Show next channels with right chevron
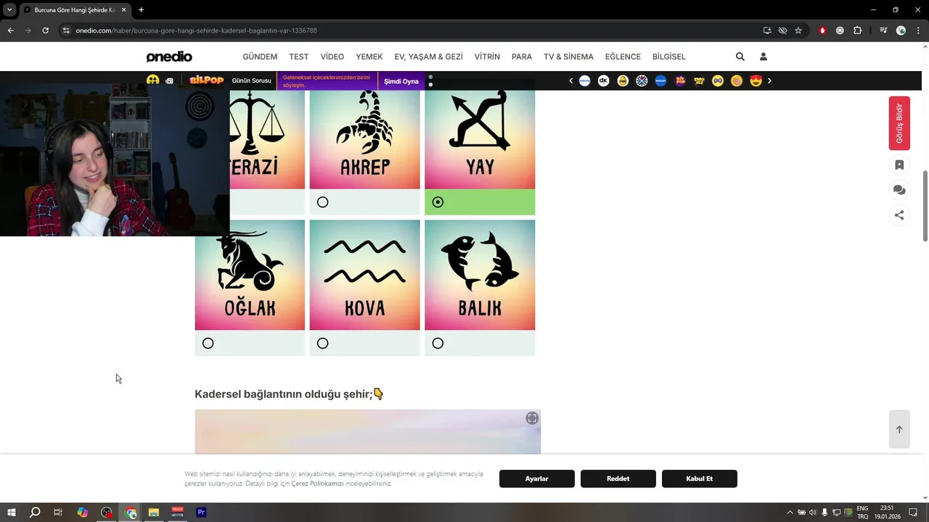929x522 pixels. (769, 80)
